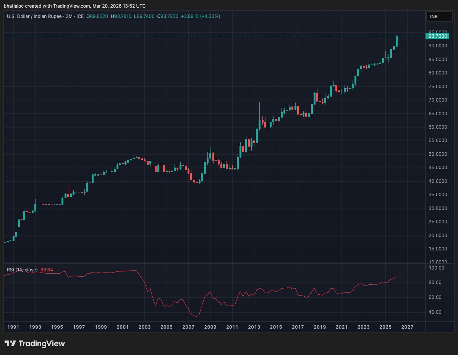Click the U.S. Dollar / Indian Rupee title
Screen dimensions: 458x355
click(x=34, y=16)
